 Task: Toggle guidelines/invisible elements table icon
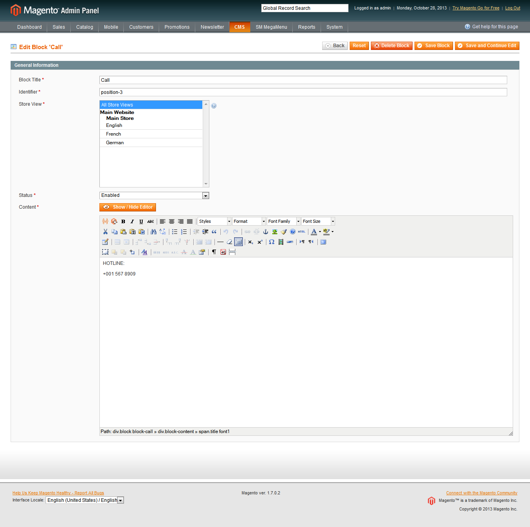pyautogui.click(x=238, y=242)
